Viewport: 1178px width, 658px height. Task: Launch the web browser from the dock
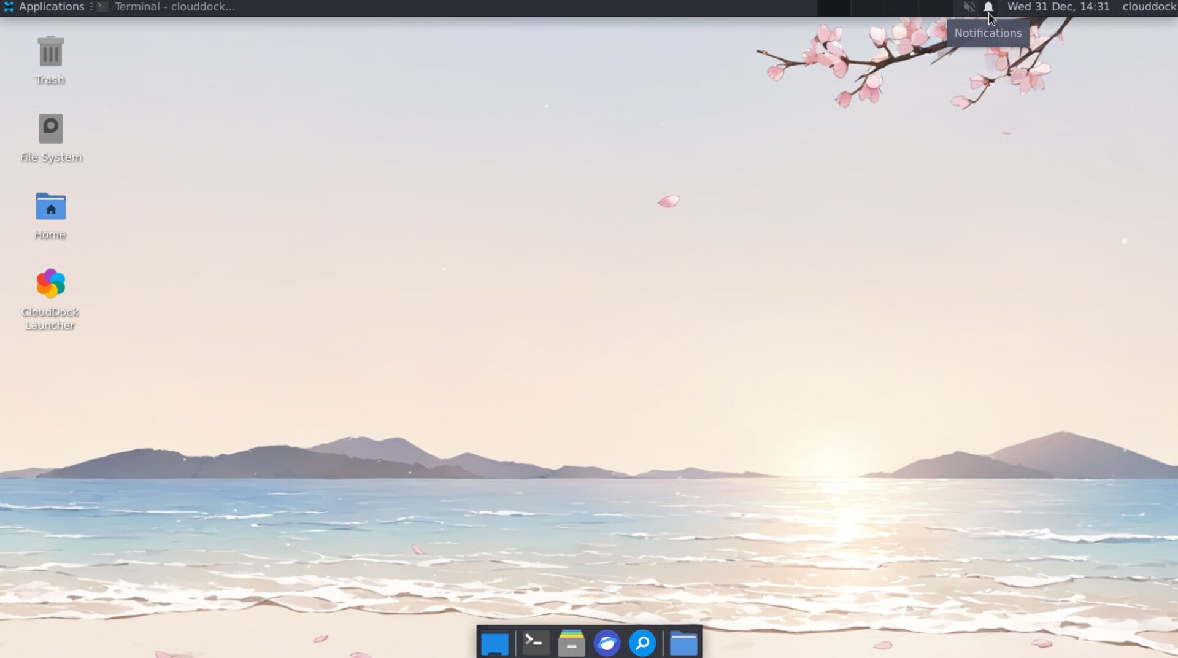(607, 643)
